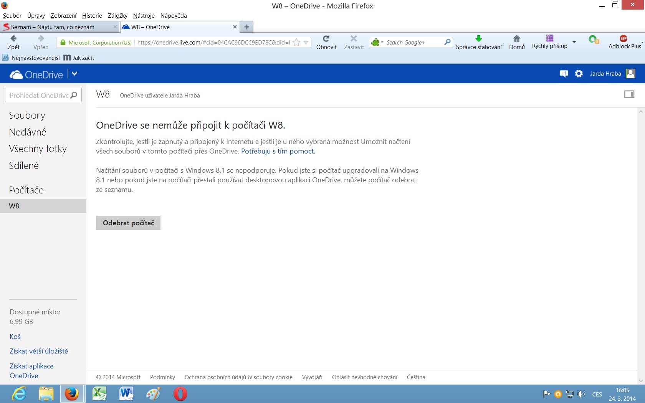The image size is (645, 403).
Task: Open Excel from taskbar
Action: [x=99, y=394]
